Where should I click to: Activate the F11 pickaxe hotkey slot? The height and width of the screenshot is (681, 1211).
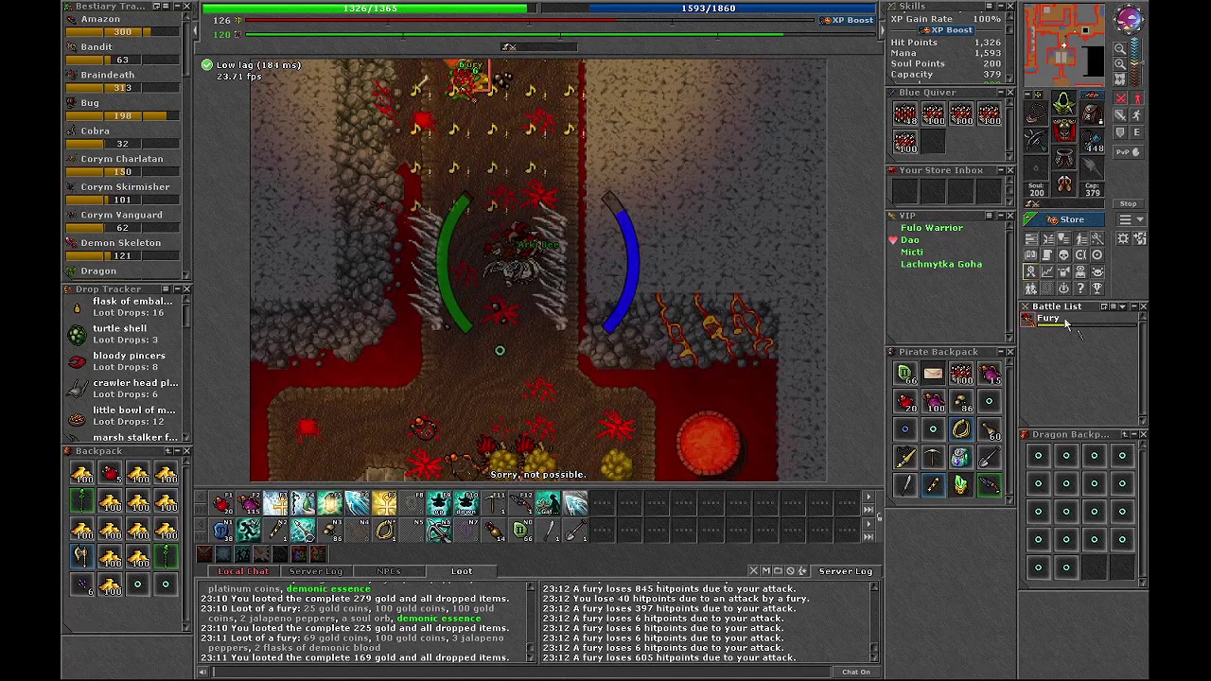pos(494,503)
